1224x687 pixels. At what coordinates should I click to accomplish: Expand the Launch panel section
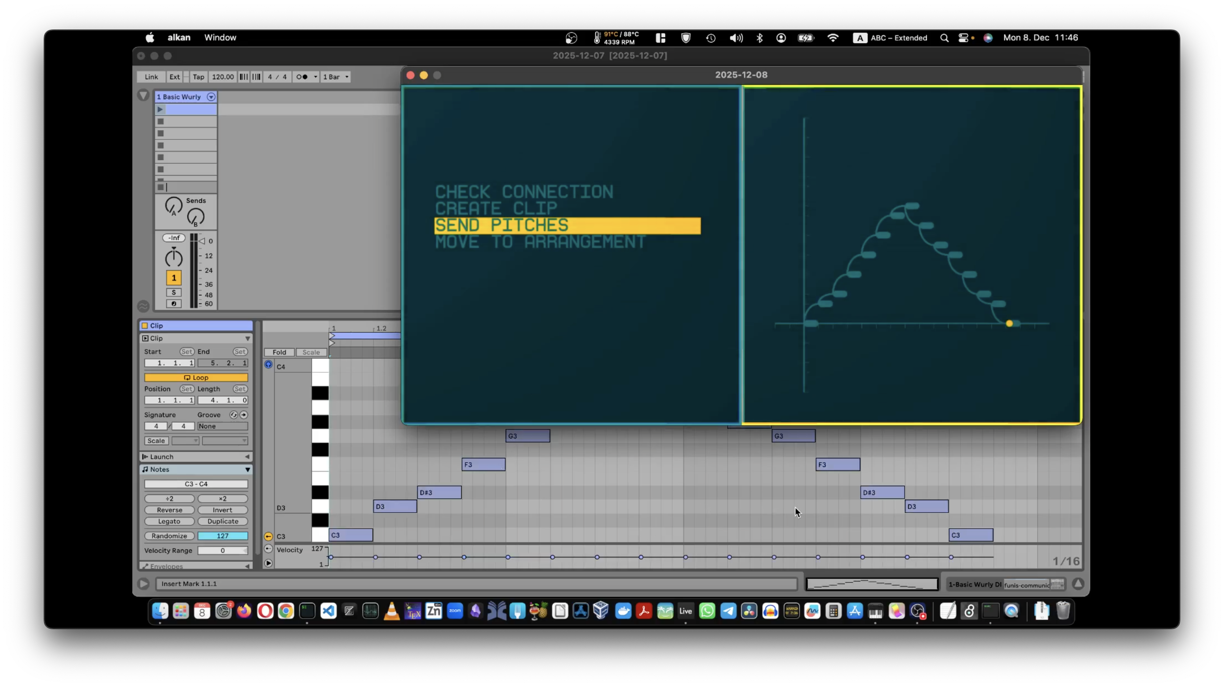click(x=247, y=457)
